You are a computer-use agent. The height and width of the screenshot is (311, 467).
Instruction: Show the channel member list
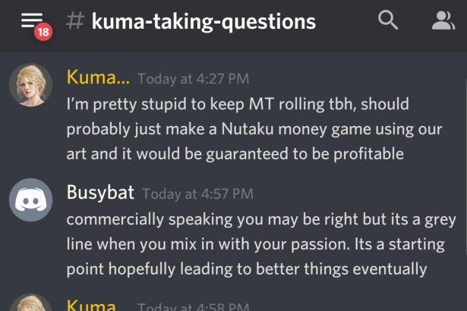click(x=443, y=20)
